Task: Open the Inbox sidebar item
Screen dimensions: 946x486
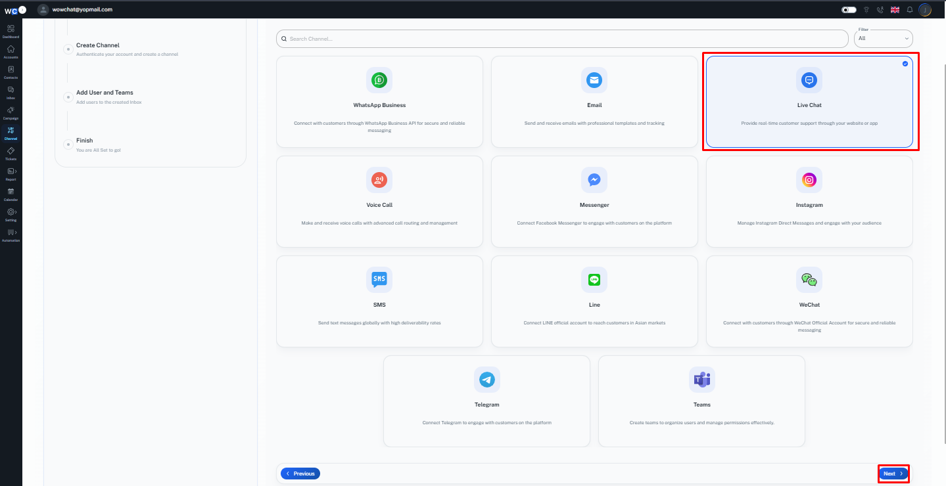Action: (x=11, y=92)
